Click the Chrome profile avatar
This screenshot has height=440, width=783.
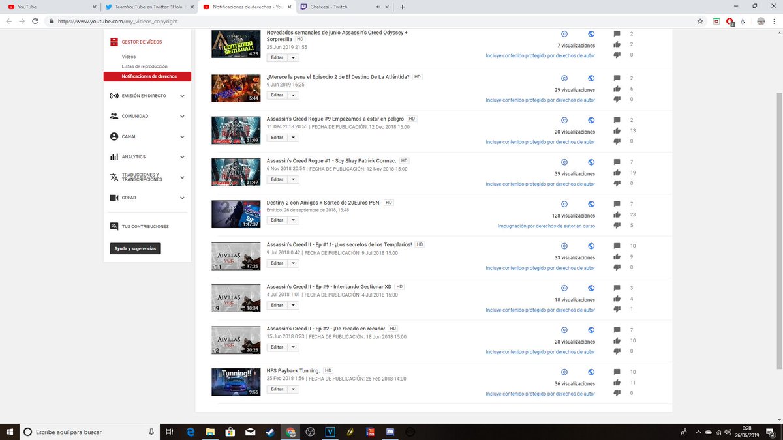click(761, 21)
